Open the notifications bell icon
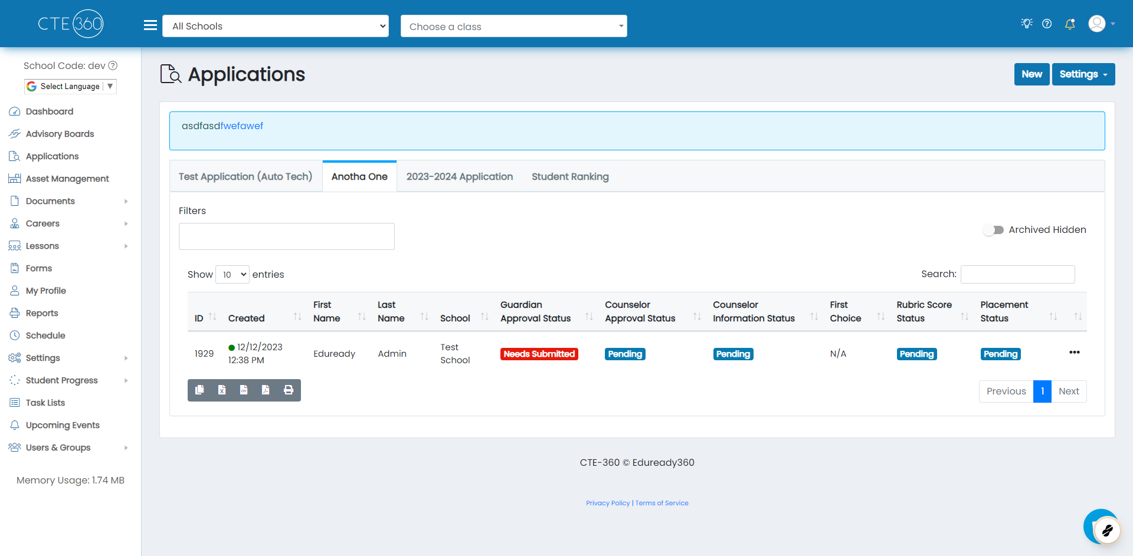 [1069, 24]
